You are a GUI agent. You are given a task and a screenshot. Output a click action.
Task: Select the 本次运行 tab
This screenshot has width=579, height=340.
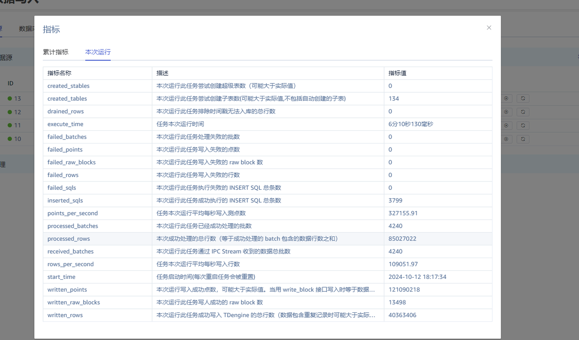click(x=98, y=52)
